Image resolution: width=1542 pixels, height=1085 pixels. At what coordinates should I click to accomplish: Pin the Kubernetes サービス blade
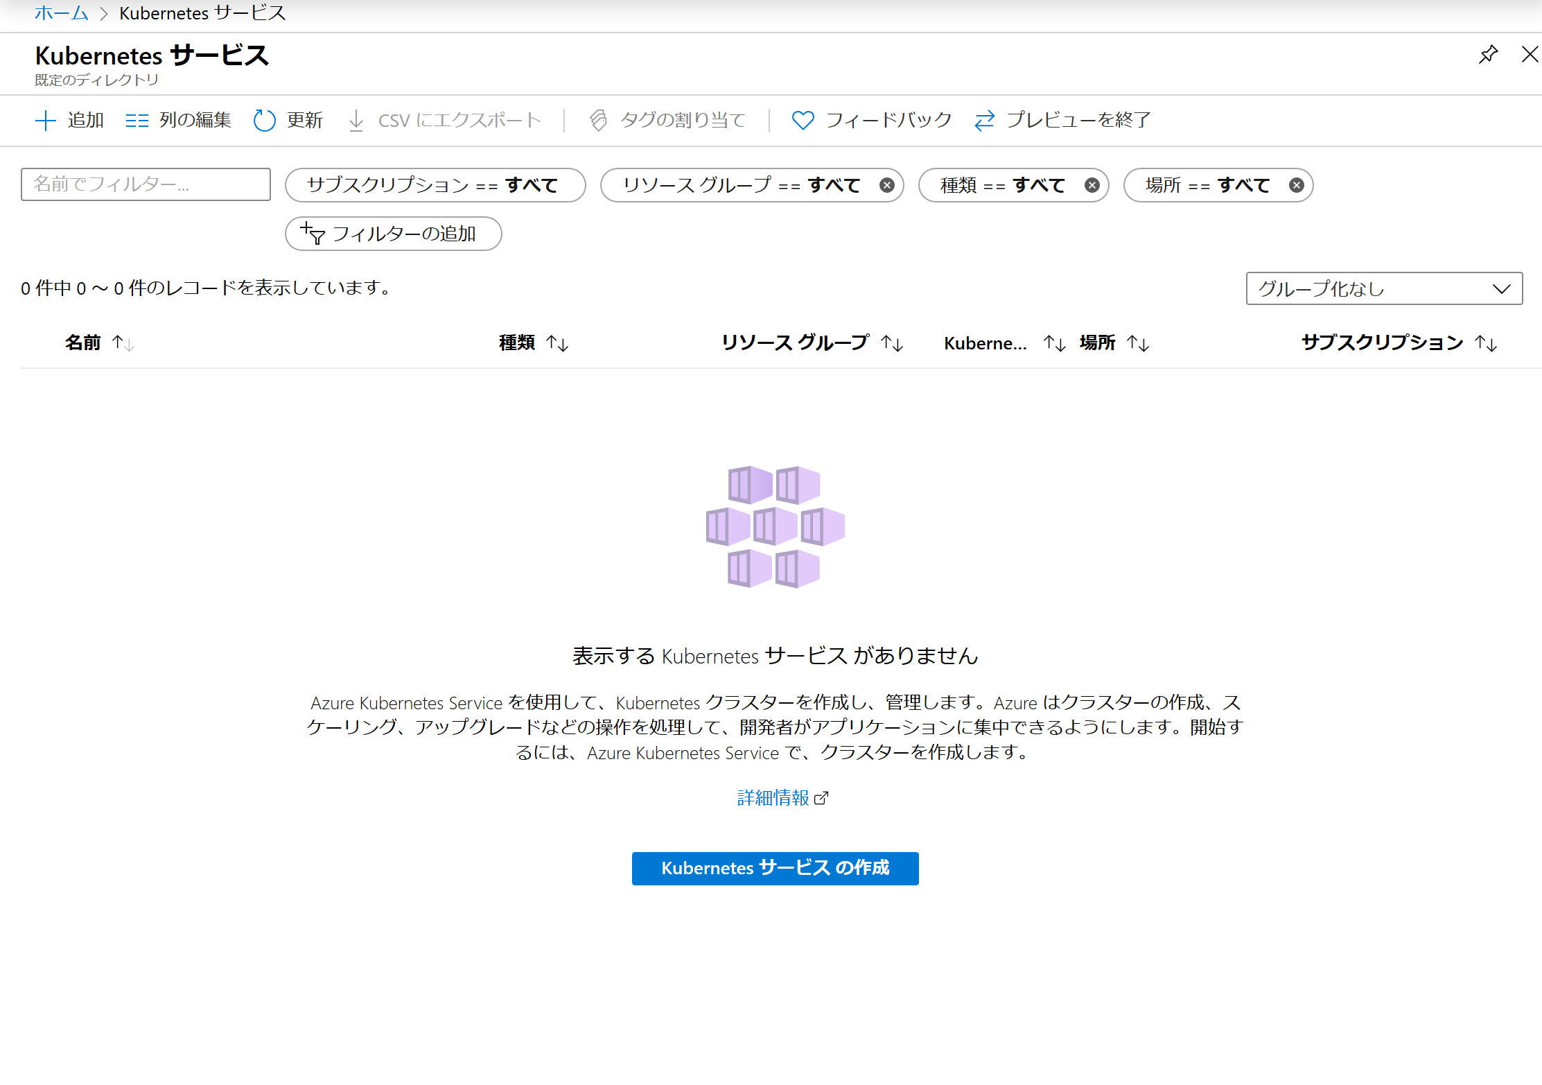(x=1488, y=55)
